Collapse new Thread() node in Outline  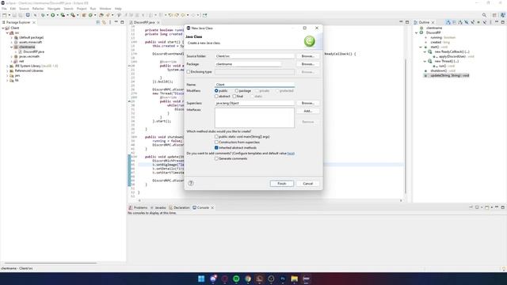pyautogui.click(x=425, y=61)
